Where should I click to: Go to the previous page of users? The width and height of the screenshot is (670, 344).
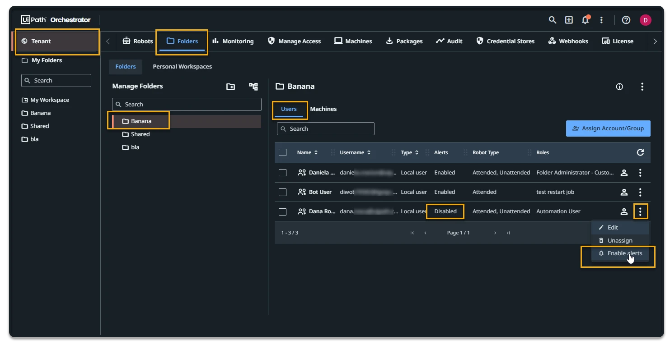point(425,233)
